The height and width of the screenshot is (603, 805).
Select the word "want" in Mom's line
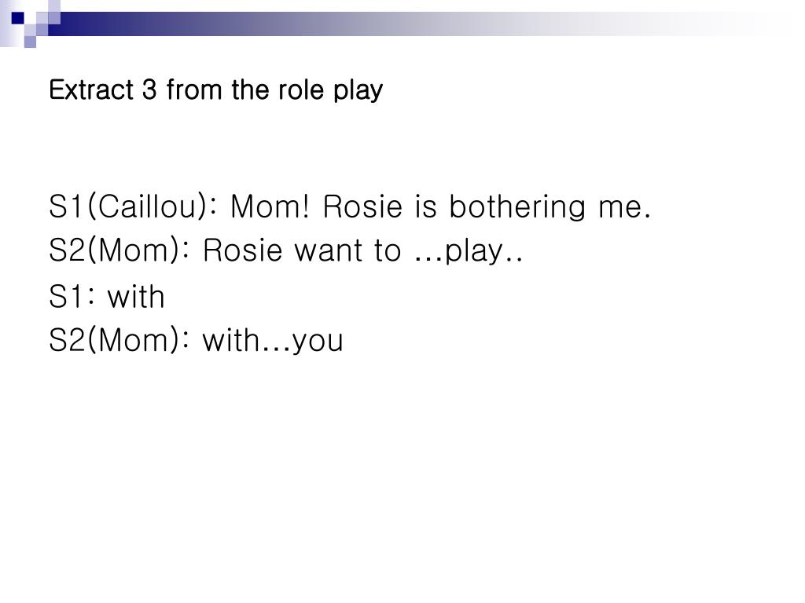[327, 252]
